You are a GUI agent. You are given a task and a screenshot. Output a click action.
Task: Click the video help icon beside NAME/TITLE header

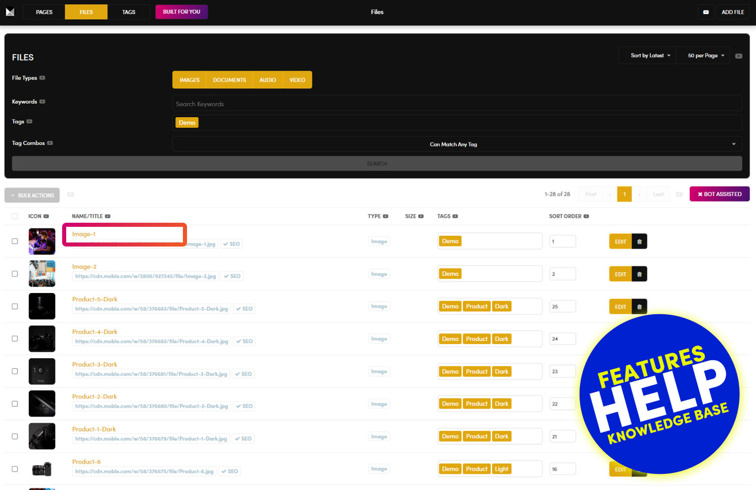pos(108,216)
